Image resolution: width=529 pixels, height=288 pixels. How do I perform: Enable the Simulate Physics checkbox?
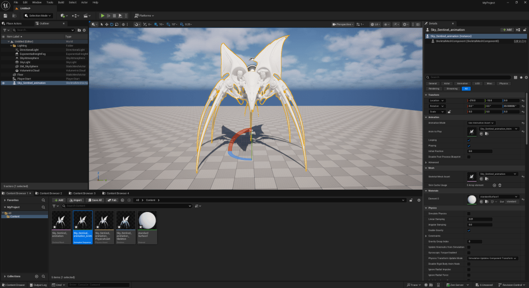click(x=469, y=213)
